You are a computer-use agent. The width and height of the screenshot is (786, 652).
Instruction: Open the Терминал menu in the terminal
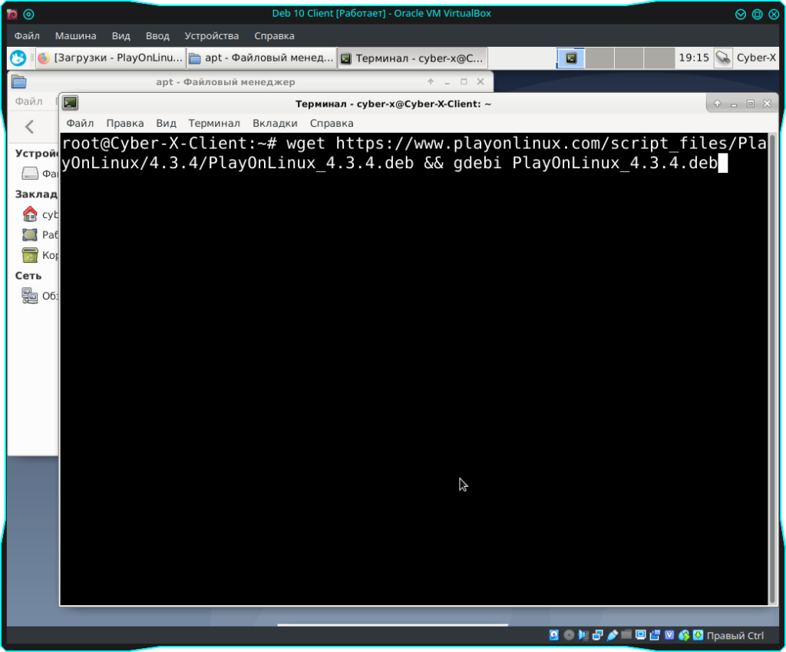click(x=214, y=124)
